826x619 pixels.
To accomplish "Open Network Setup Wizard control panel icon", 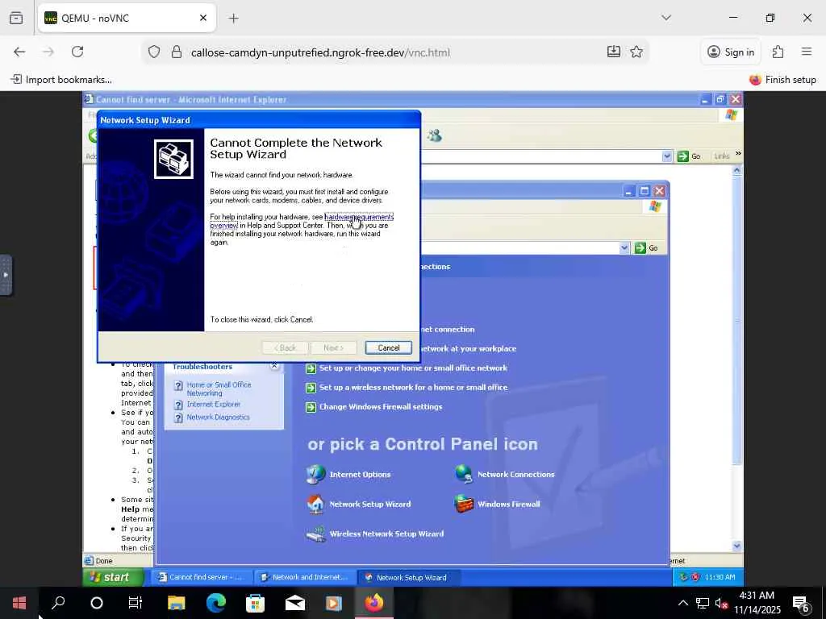I will pos(359,505).
